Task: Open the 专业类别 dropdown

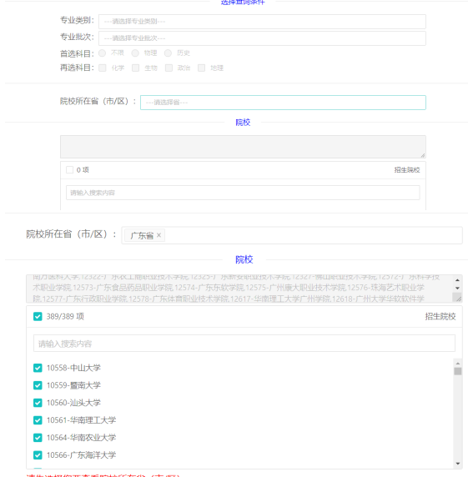Action: point(262,22)
